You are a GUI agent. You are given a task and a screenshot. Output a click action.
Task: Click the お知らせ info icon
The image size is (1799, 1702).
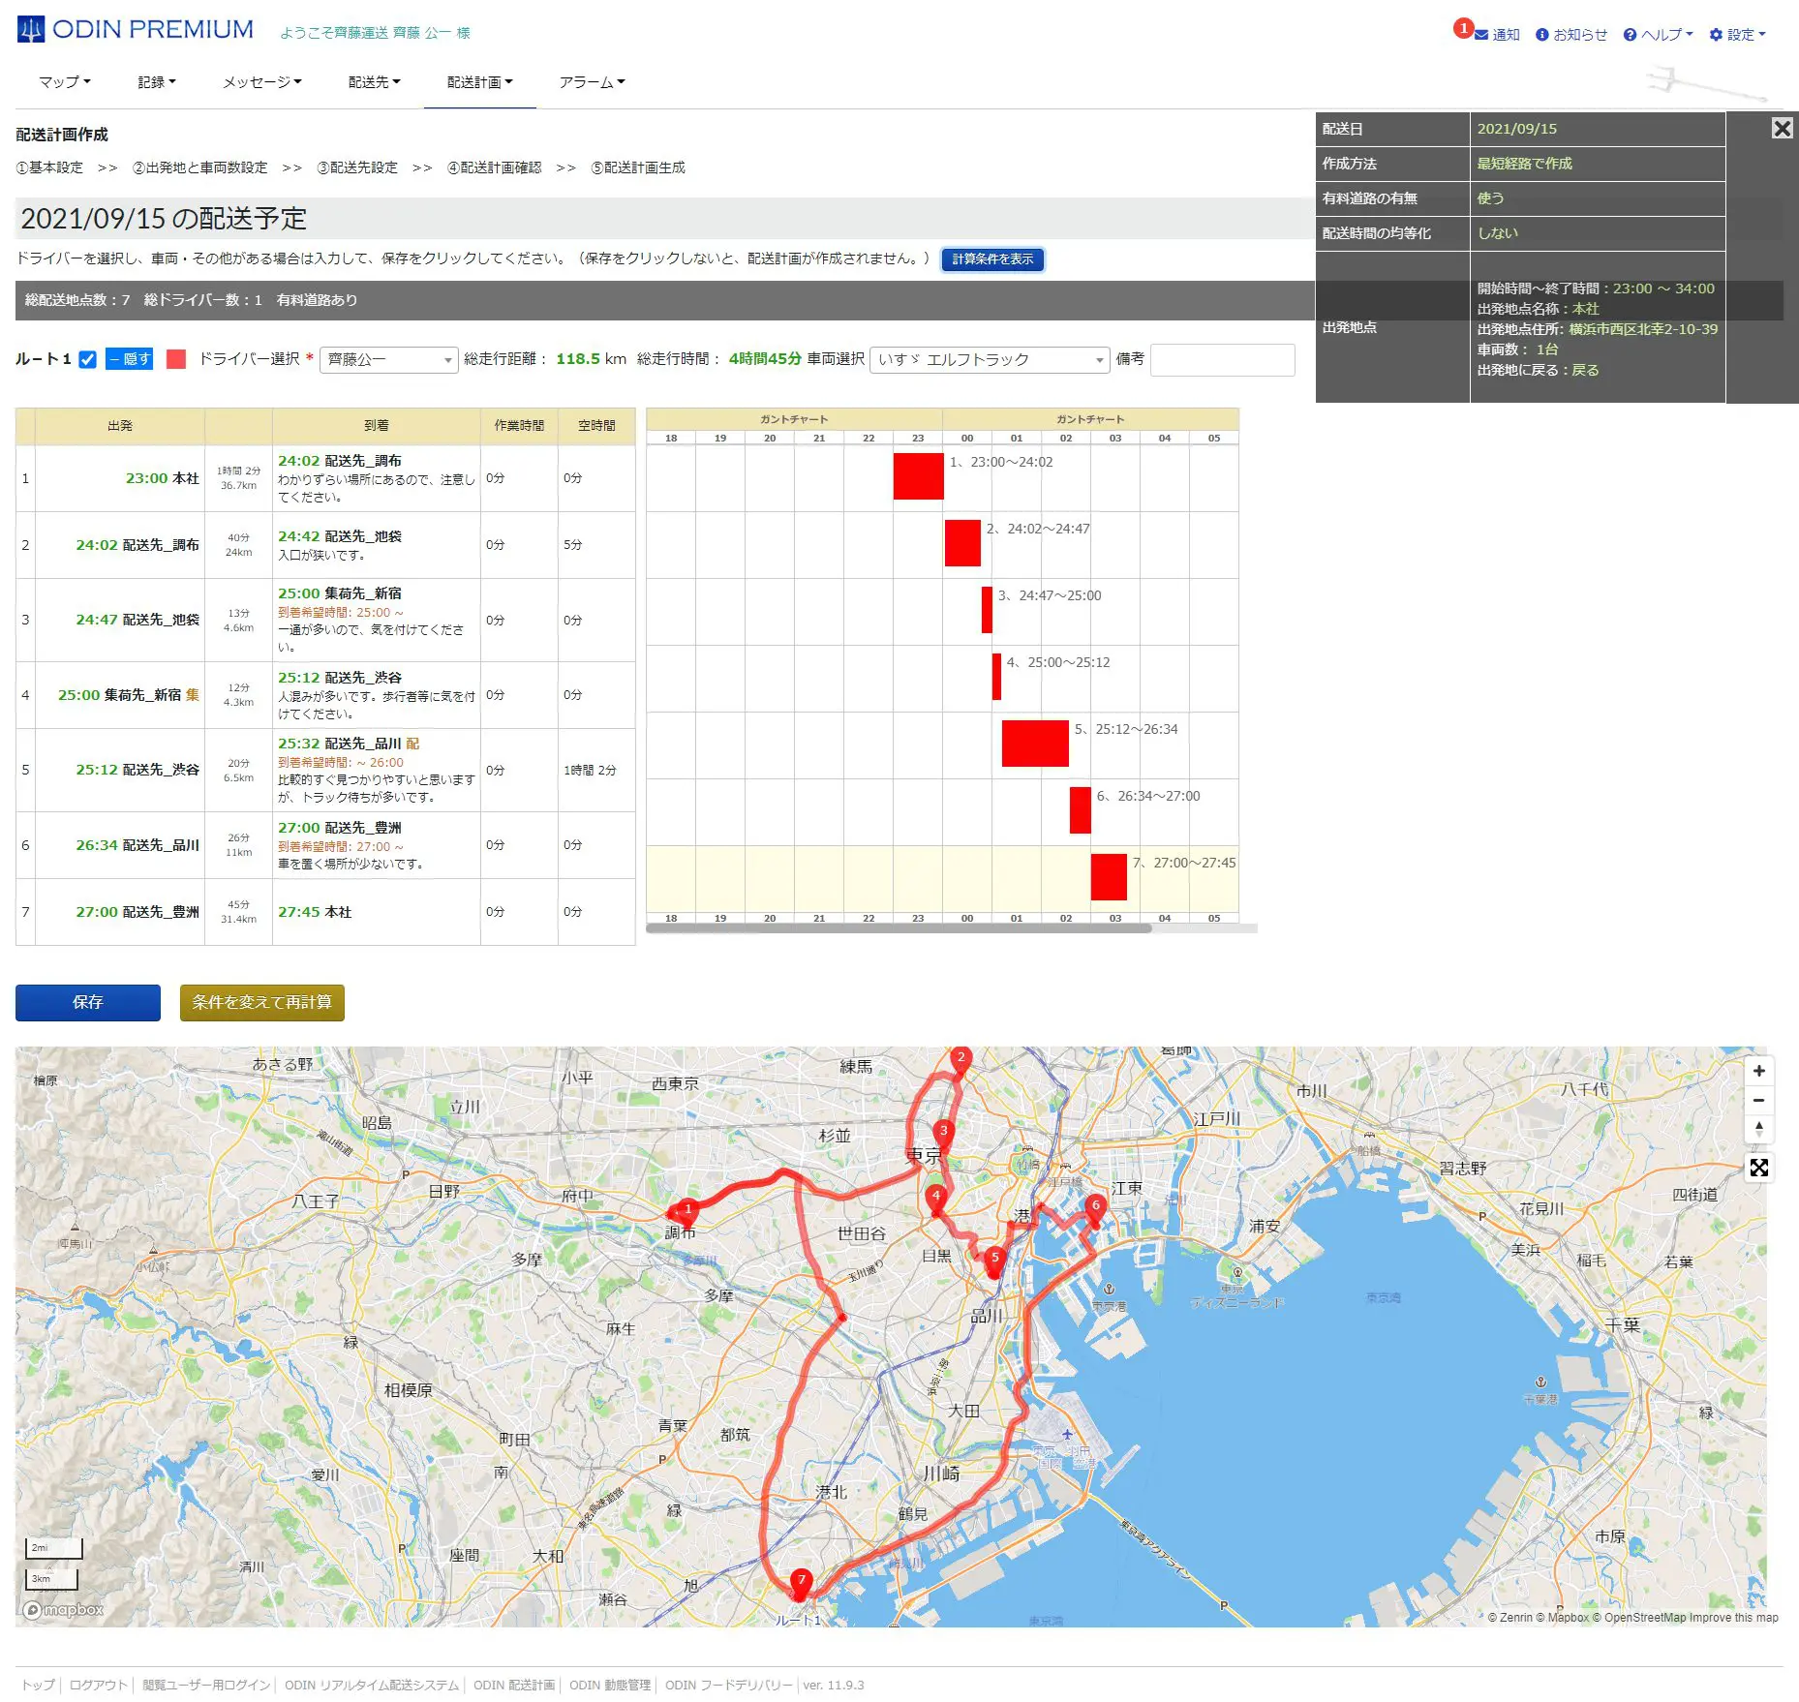1542,35
